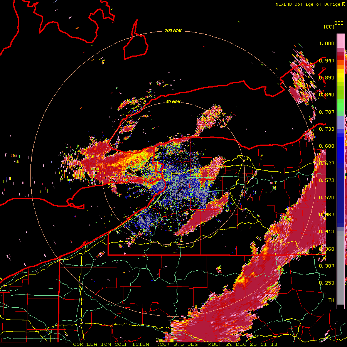
Task: Click the 0.520 scale value
Action: pos(327,197)
